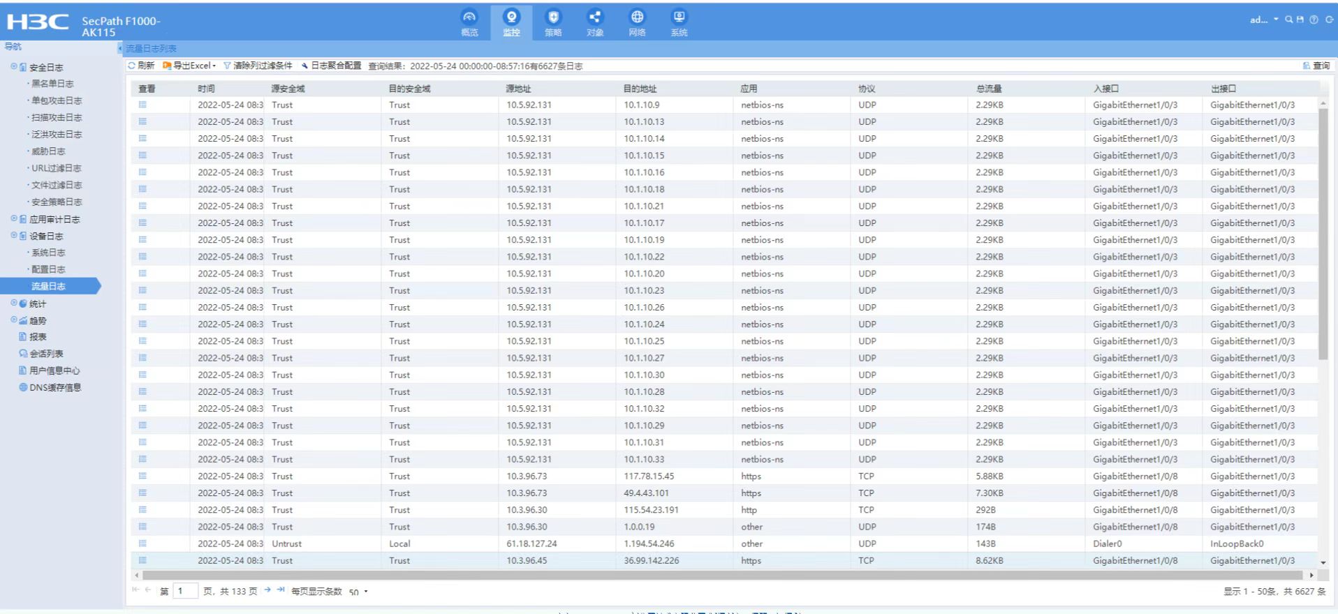Open the rows-per-page 50 dropdown
The height and width of the screenshot is (614, 1338).
[x=358, y=592]
